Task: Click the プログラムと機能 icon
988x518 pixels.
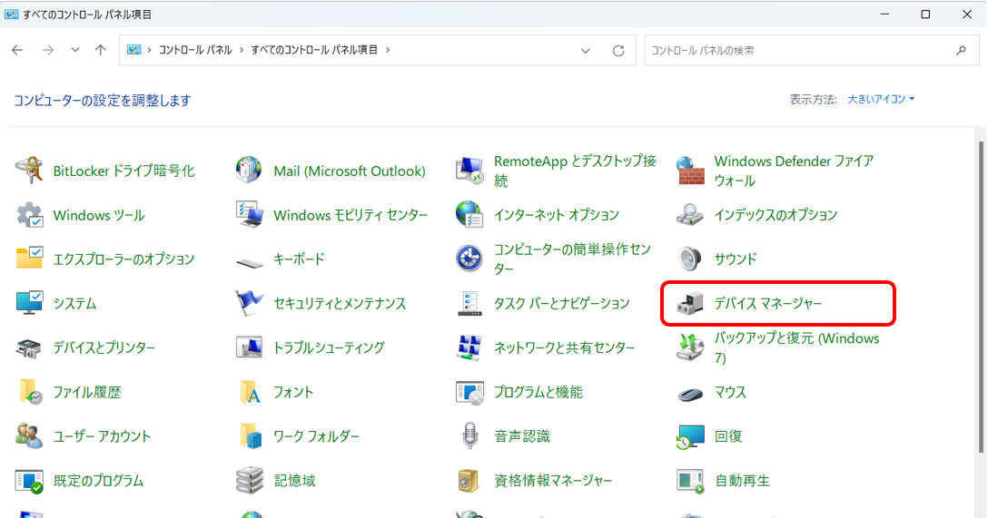Action: coord(469,392)
